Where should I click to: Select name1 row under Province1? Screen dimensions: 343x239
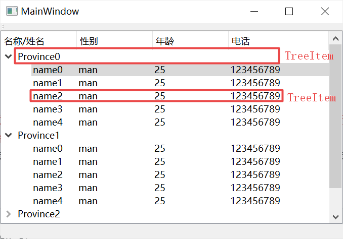tap(48, 161)
